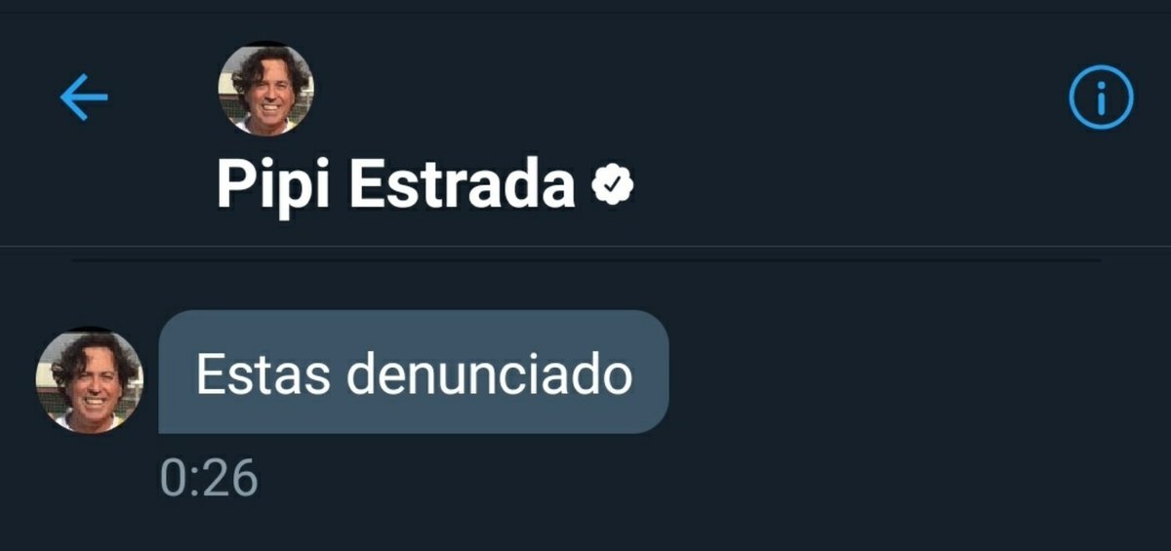Select the 'Estas denunciado' message bubble
This screenshot has width=1171, height=551.
[414, 372]
